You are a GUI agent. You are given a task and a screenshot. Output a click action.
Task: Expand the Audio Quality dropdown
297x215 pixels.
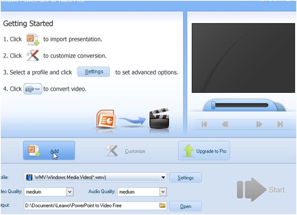click(x=163, y=192)
